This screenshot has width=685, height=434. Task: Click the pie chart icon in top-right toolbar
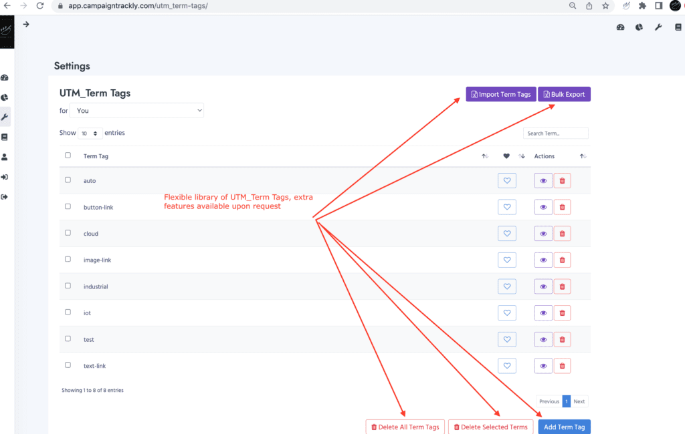point(639,27)
